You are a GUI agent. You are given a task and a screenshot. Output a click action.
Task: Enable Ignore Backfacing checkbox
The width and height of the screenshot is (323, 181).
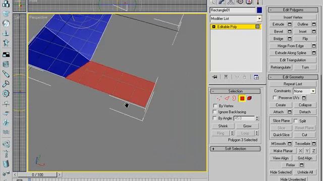coord(214,112)
